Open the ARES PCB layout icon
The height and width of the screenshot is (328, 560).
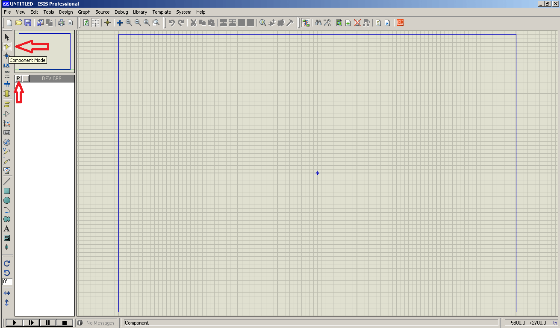(400, 23)
